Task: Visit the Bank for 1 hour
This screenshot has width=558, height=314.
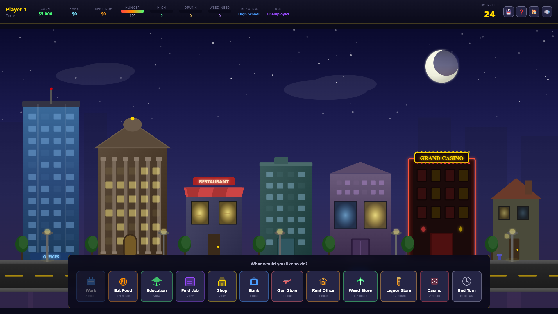Action: pos(254,286)
